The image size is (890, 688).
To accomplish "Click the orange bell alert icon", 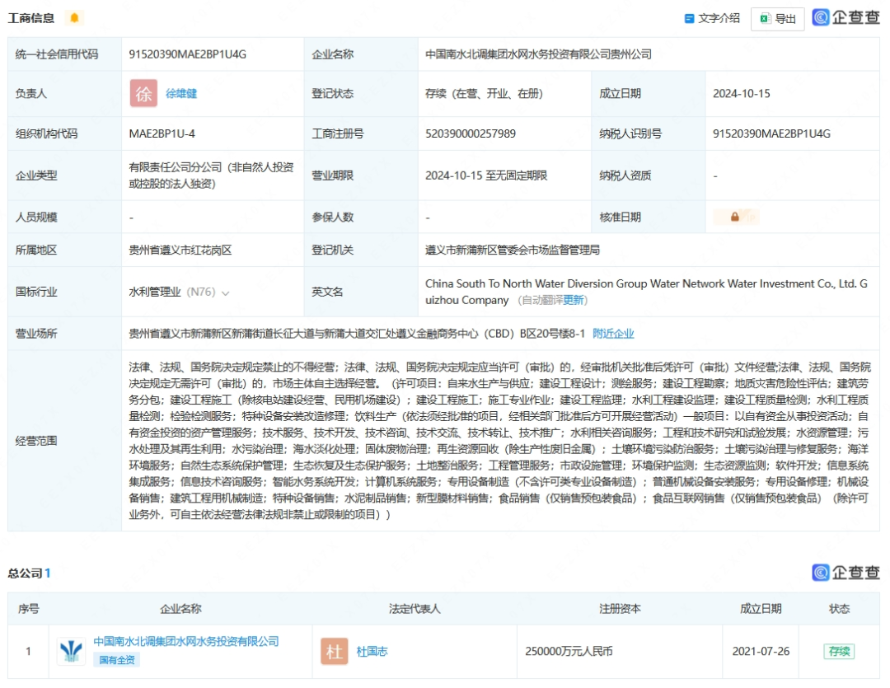I will (74, 18).
